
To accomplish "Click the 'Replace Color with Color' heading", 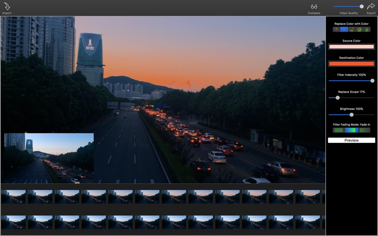I will (352, 24).
